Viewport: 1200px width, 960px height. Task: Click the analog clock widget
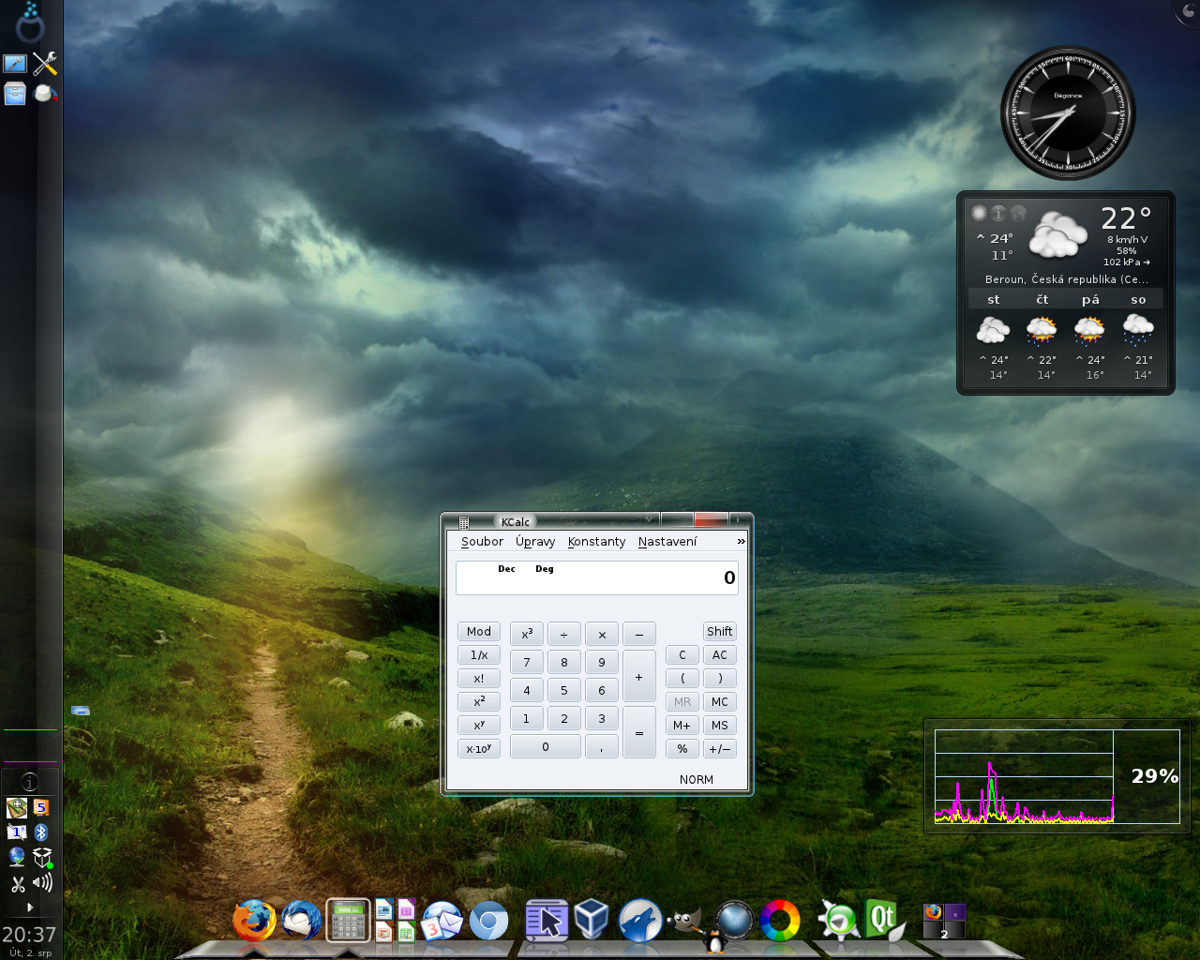click(1068, 113)
